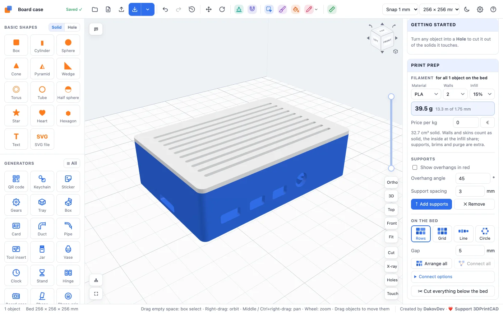This screenshot has height=314, width=503.
Task: Click the top handle of the vertical slider
Action: 391,97
